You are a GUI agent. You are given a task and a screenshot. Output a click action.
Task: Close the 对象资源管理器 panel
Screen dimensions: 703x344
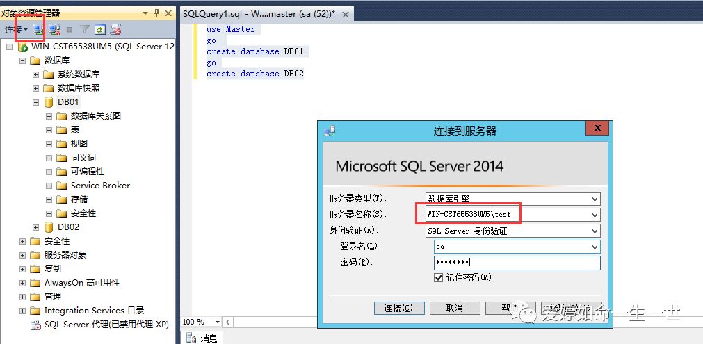[x=168, y=13]
